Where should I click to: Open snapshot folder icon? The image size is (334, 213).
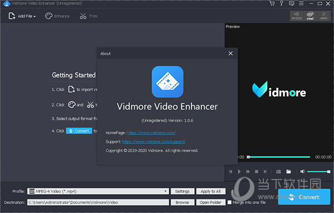(x=288, y=171)
